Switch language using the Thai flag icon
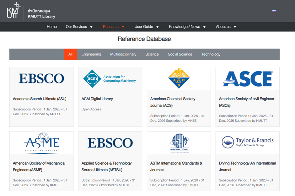Viewport: 295px width, 196px height. click(x=274, y=11)
